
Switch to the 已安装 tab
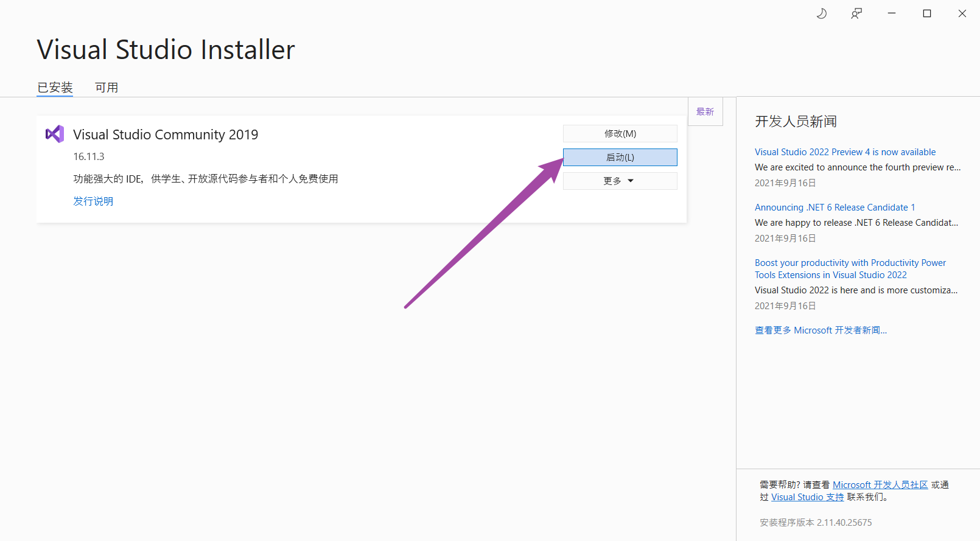point(55,88)
